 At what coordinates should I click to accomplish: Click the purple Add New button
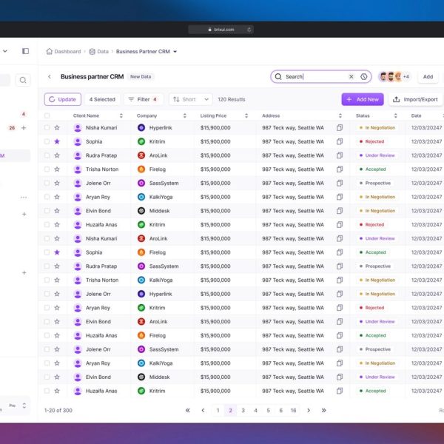tap(363, 99)
